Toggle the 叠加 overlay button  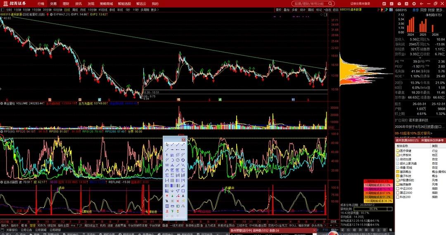click(287, 10)
